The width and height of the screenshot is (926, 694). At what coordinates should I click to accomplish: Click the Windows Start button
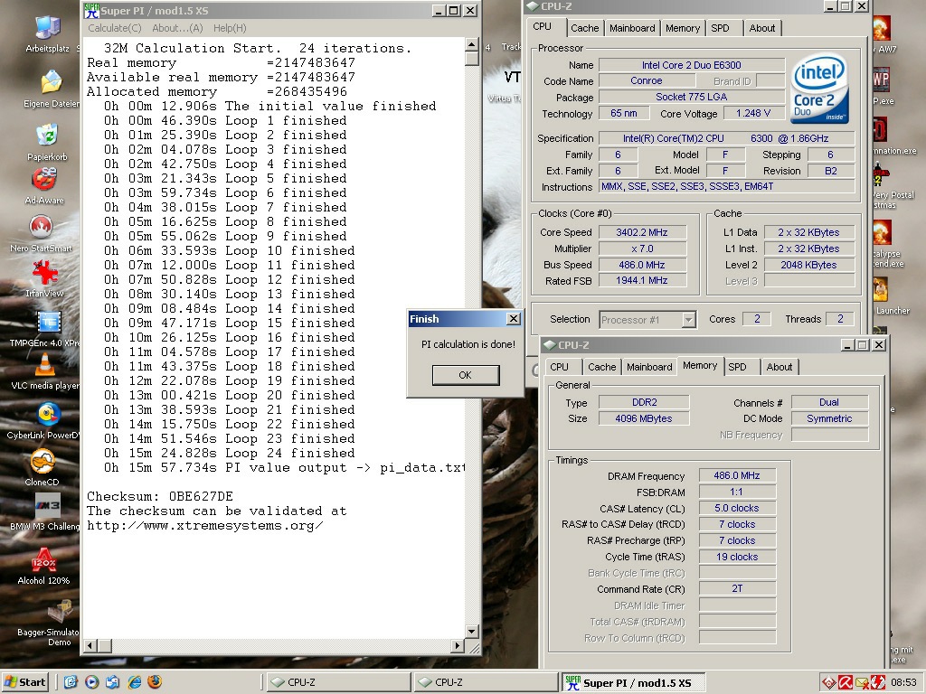click(x=24, y=681)
